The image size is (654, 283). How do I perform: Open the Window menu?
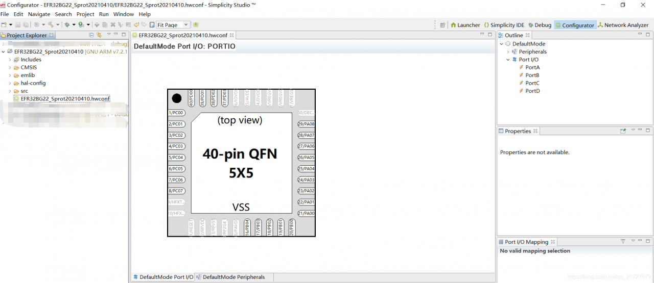pos(124,14)
